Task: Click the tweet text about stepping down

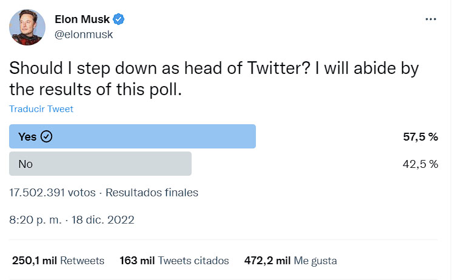Action: pos(214,79)
